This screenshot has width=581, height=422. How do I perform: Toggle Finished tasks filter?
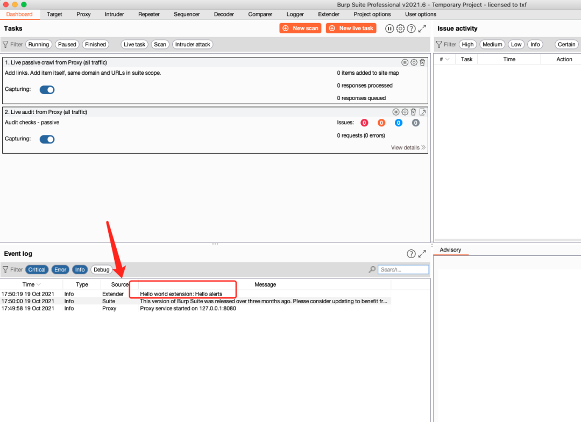[x=96, y=45]
